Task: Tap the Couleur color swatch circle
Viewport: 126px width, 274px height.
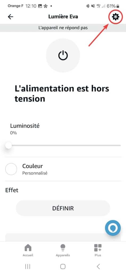Action: click(x=11, y=169)
